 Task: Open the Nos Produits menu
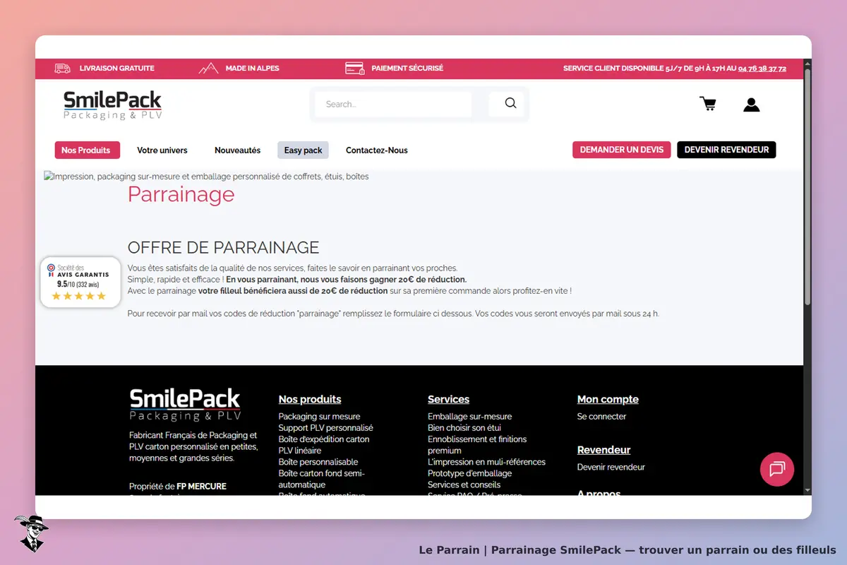[x=88, y=150]
